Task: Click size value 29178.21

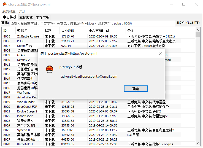Action: pos(67,41)
